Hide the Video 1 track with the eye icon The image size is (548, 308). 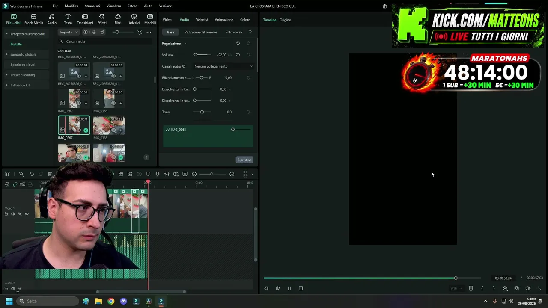pos(27,214)
